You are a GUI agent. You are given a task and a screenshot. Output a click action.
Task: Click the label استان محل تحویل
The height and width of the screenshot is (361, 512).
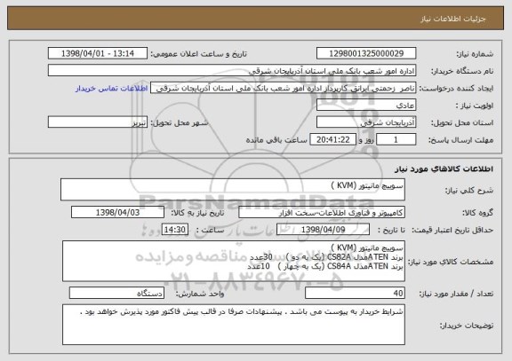point(462,122)
